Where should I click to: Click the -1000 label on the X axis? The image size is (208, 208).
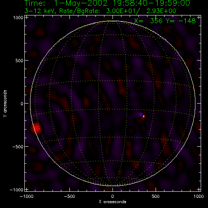[x=26, y=196]
